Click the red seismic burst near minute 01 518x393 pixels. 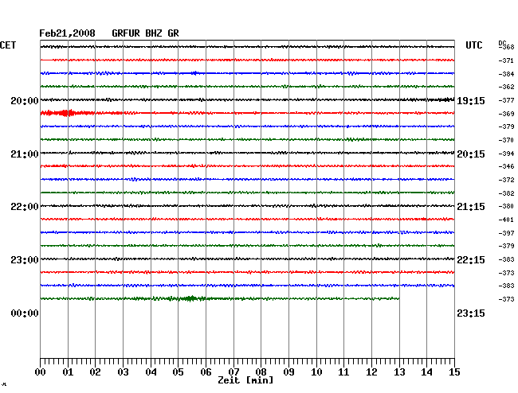pos(68,113)
